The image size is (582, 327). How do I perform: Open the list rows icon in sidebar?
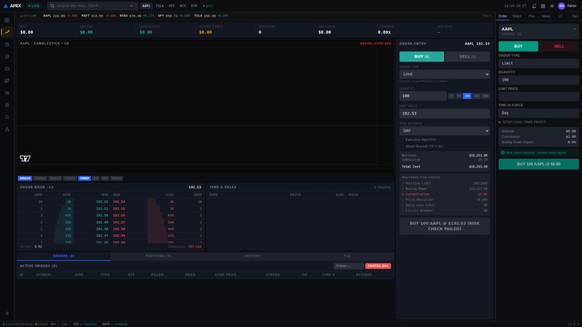click(7, 93)
